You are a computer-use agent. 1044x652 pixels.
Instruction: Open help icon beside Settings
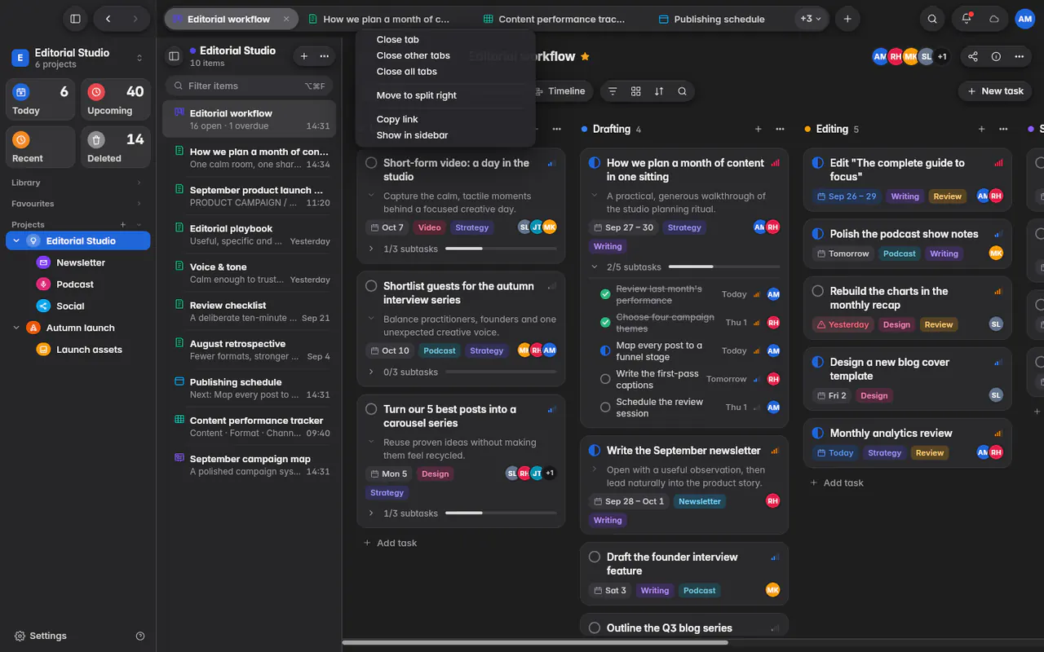tap(140, 636)
